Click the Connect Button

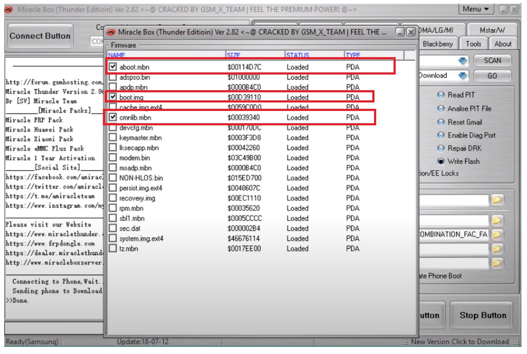tap(40, 36)
